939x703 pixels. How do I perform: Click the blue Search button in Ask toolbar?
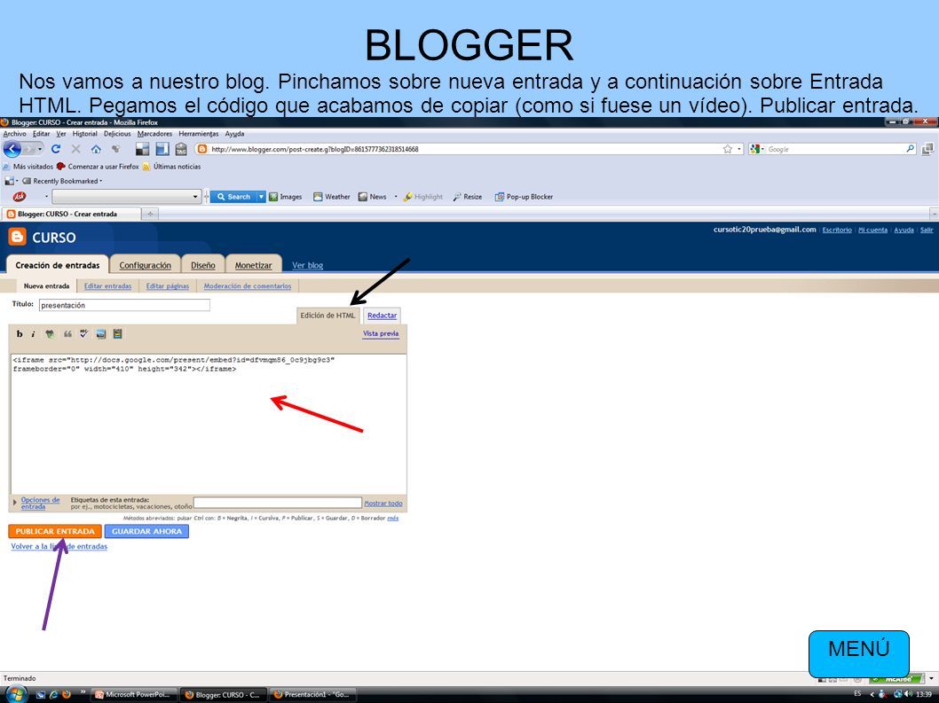coord(233,196)
